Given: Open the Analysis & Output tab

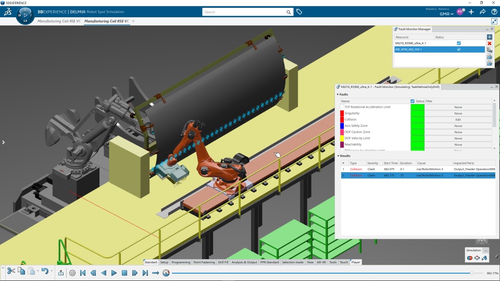Looking at the screenshot, I should [x=244, y=262].
